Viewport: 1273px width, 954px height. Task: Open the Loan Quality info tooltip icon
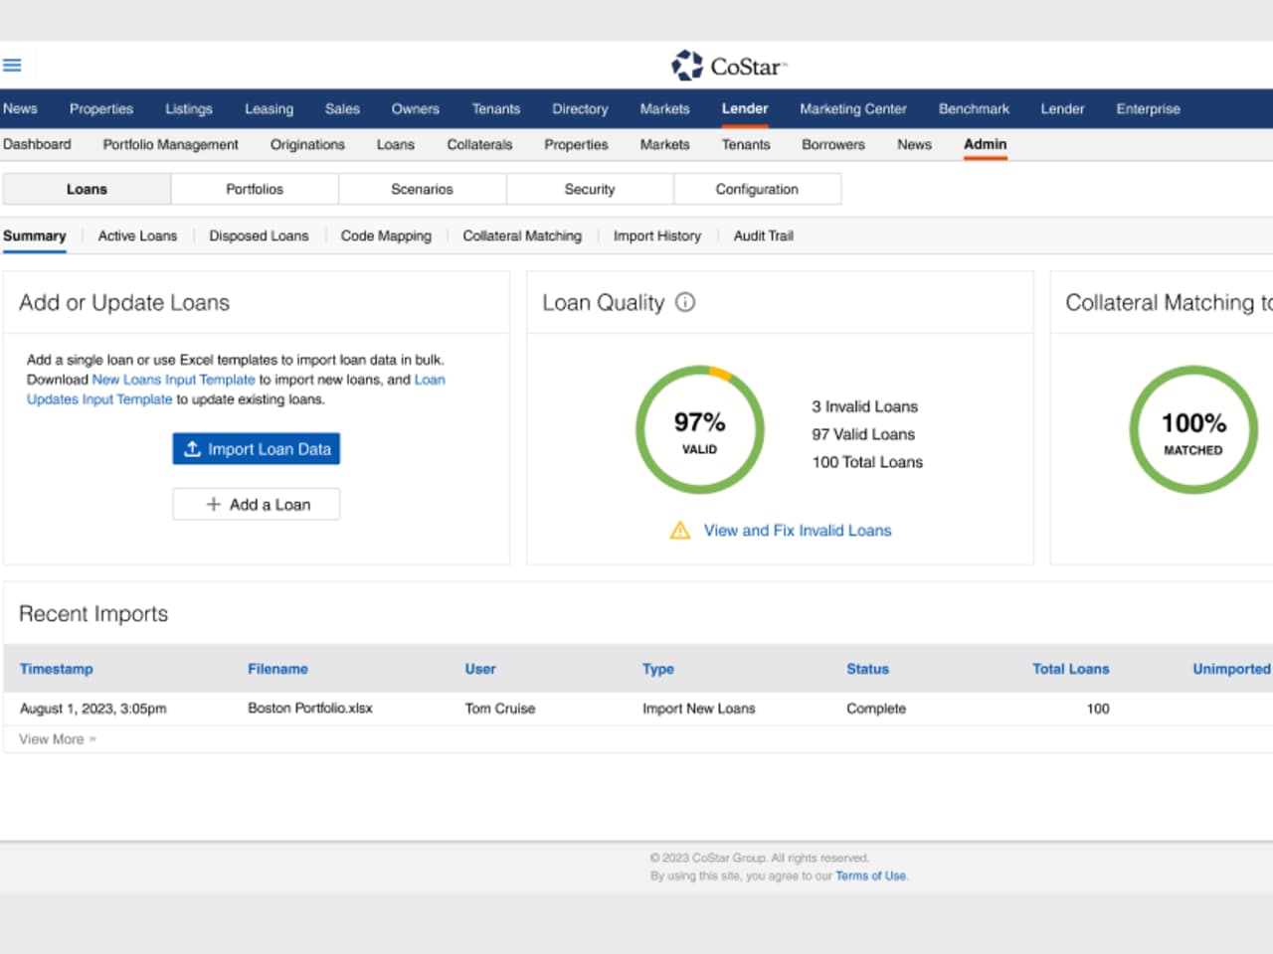click(x=684, y=303)
